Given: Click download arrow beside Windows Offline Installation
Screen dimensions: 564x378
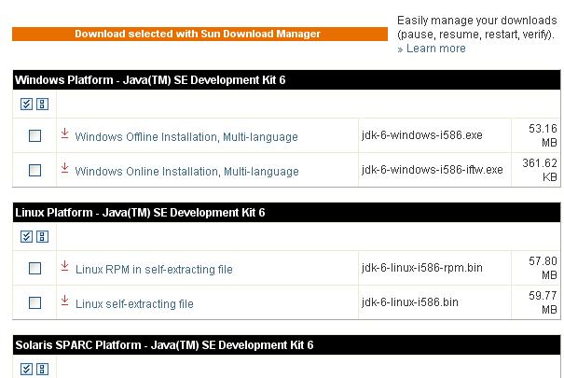Looking at the screenshot, I should (65, 135).
